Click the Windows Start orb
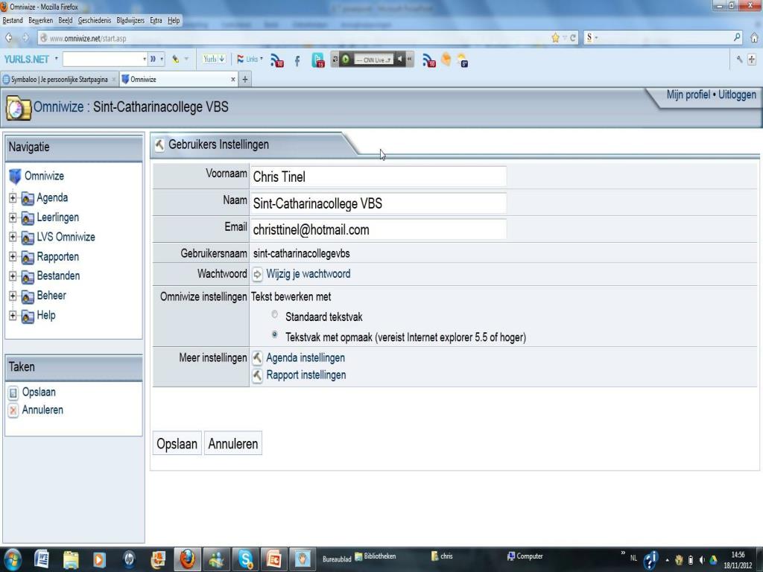 12,560
